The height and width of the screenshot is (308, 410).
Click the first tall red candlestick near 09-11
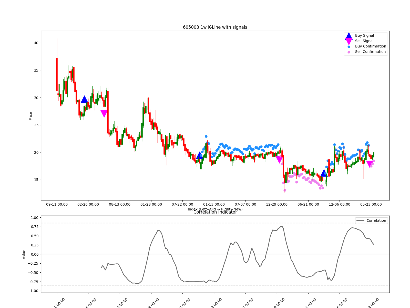tap(57, 74)
